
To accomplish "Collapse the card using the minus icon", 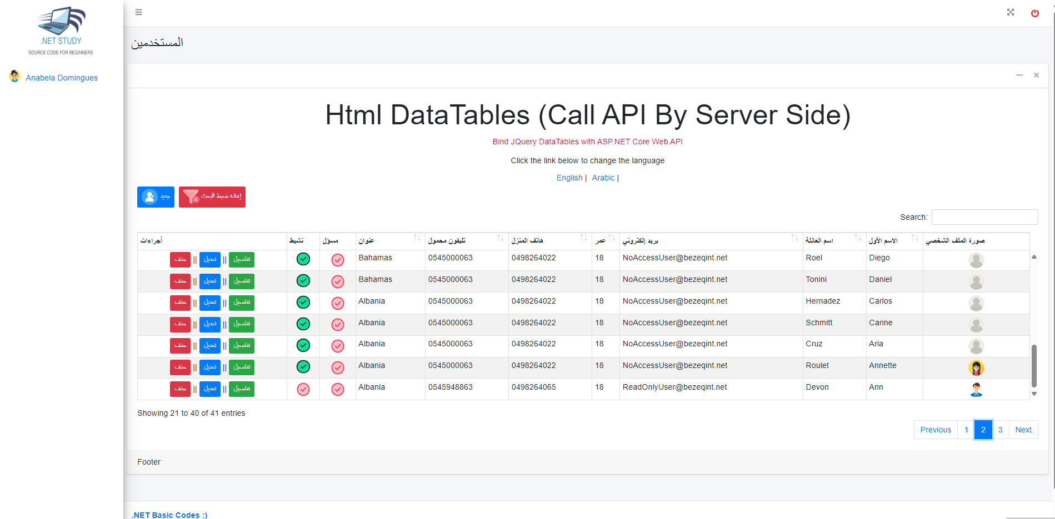I will click(1019, 75).
